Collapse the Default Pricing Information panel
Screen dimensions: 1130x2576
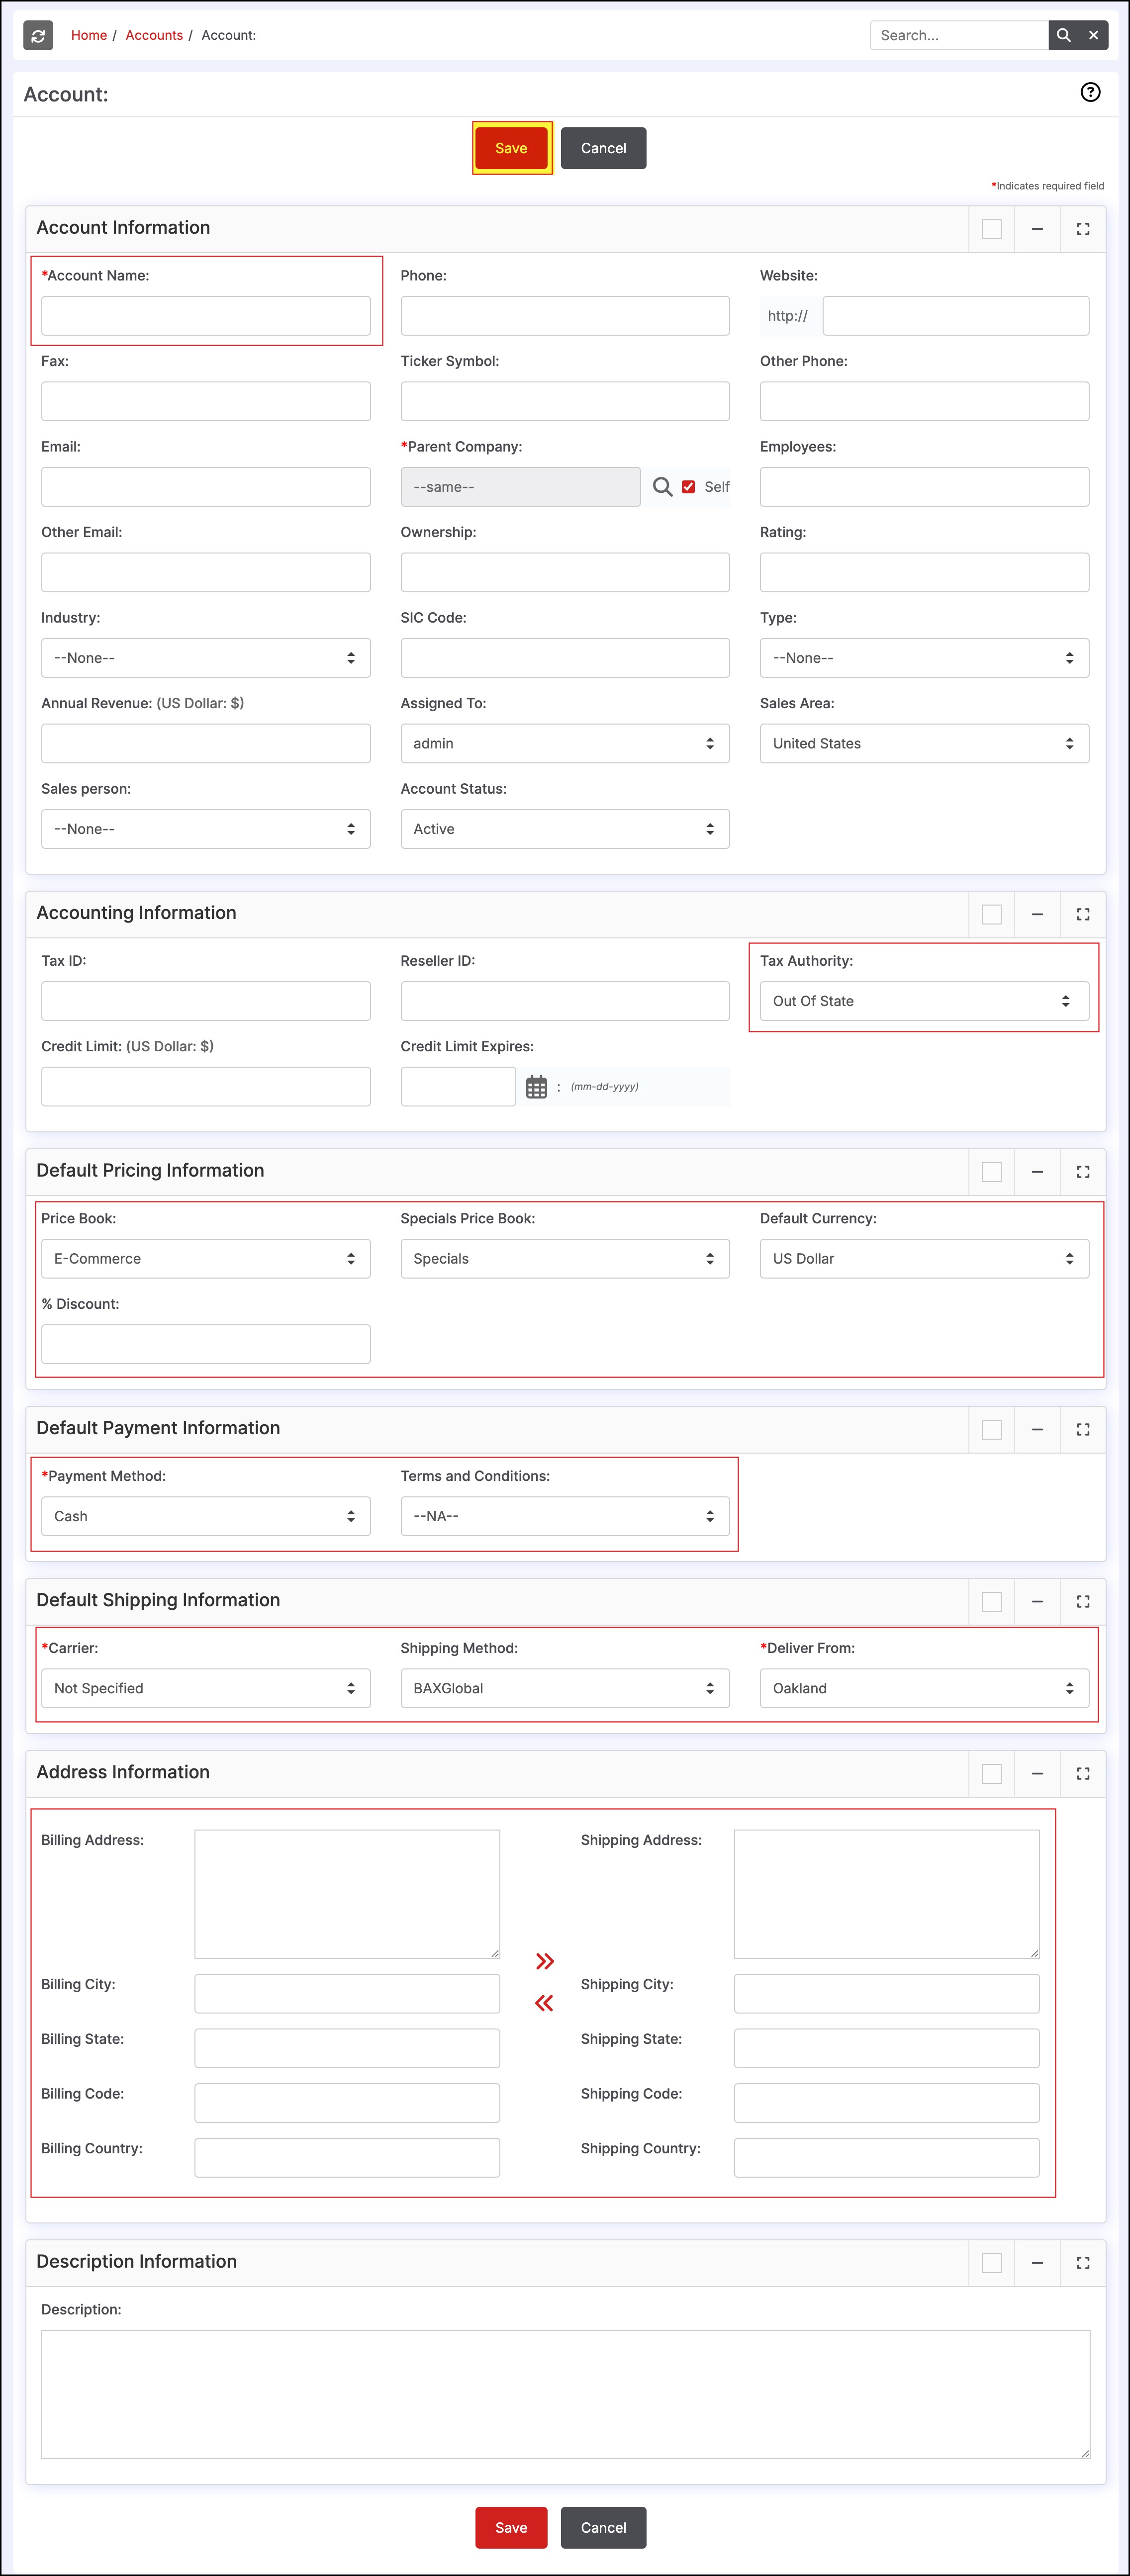pyautogui.click(x=1037, y=1172)
